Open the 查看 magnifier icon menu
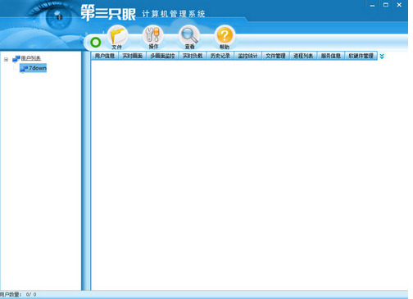 [x=189, y=37]
